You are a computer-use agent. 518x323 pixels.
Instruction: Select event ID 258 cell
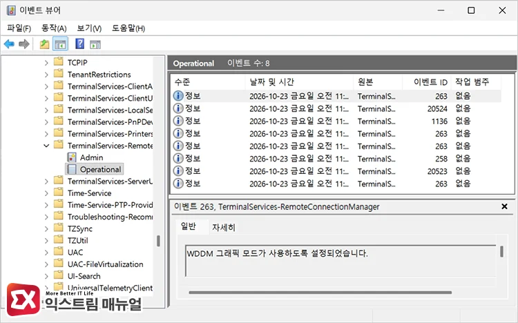click(441, 159)
